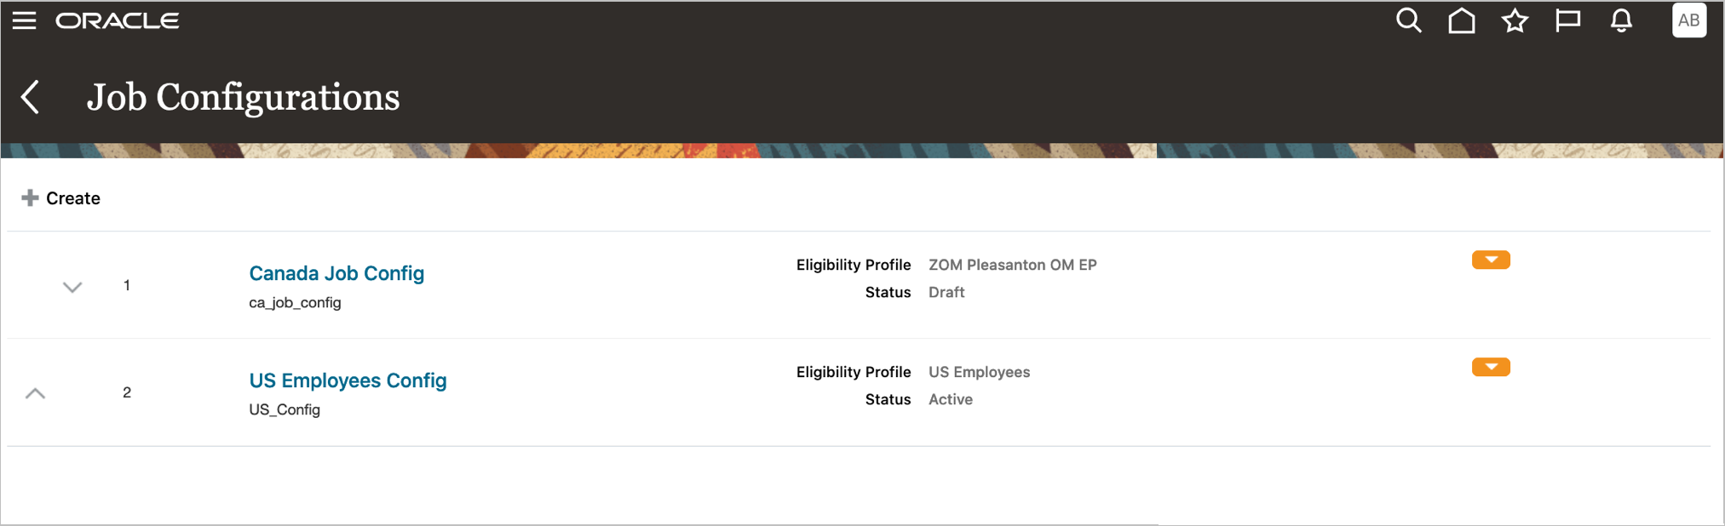
Task: Click row number 2 in the list
Action: point(126,392)
